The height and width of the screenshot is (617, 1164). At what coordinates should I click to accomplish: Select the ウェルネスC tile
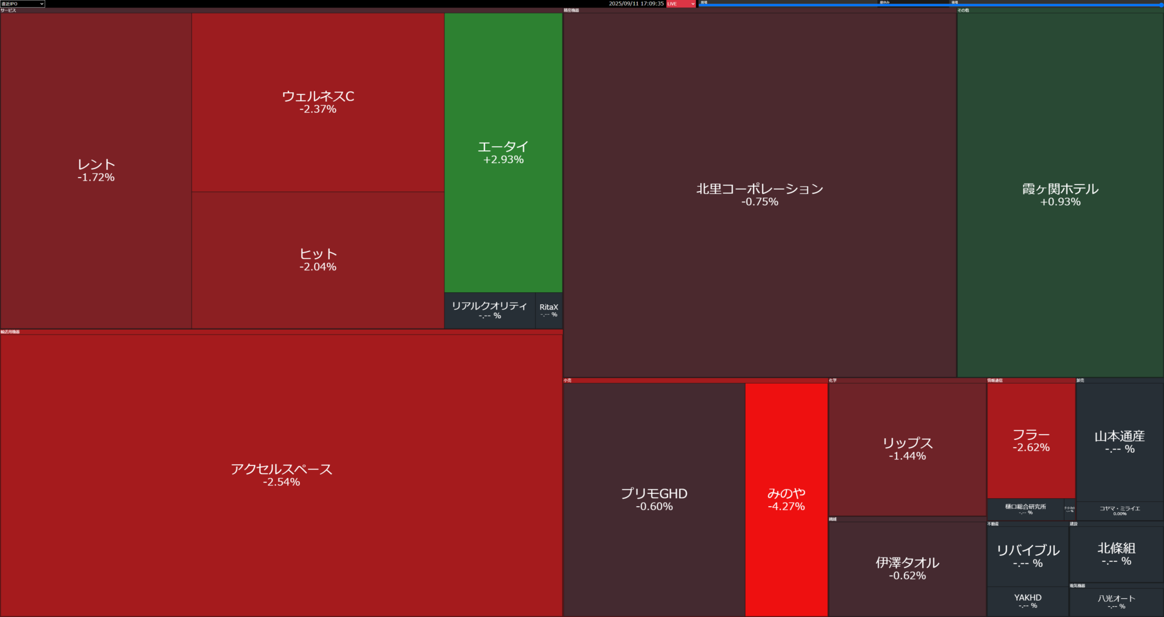tap(318, 102)
